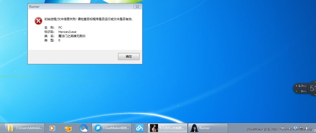The height and width of the screenshot is (133, 316).
Task: Open the C:\Users\Admini... Explorer taskbar window
Action: point(25,128)
